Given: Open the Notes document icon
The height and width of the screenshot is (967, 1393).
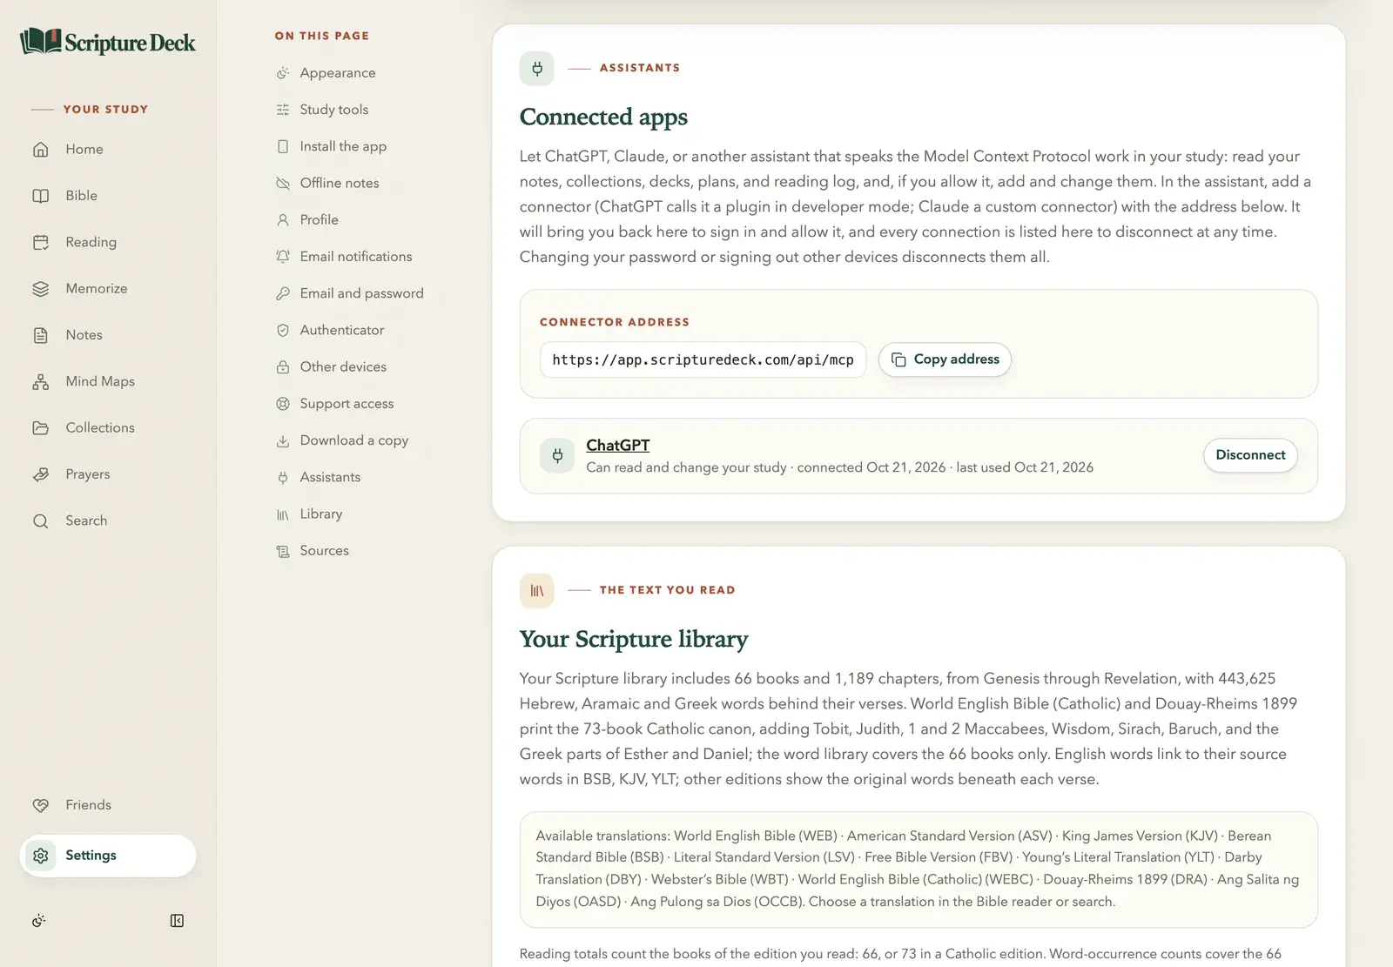Looking at the screenshot, I should 41,335.
